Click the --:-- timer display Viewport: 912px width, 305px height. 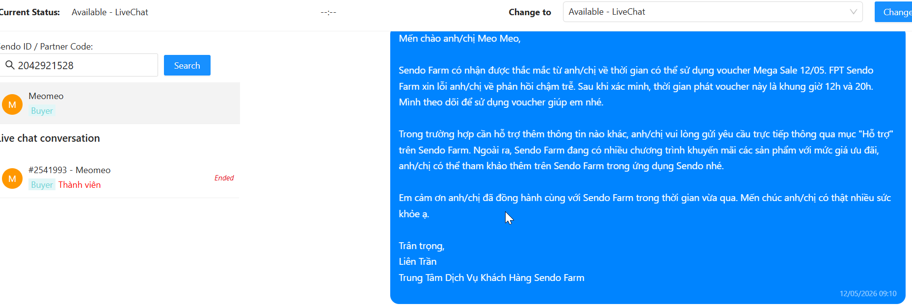click(328, 12)
